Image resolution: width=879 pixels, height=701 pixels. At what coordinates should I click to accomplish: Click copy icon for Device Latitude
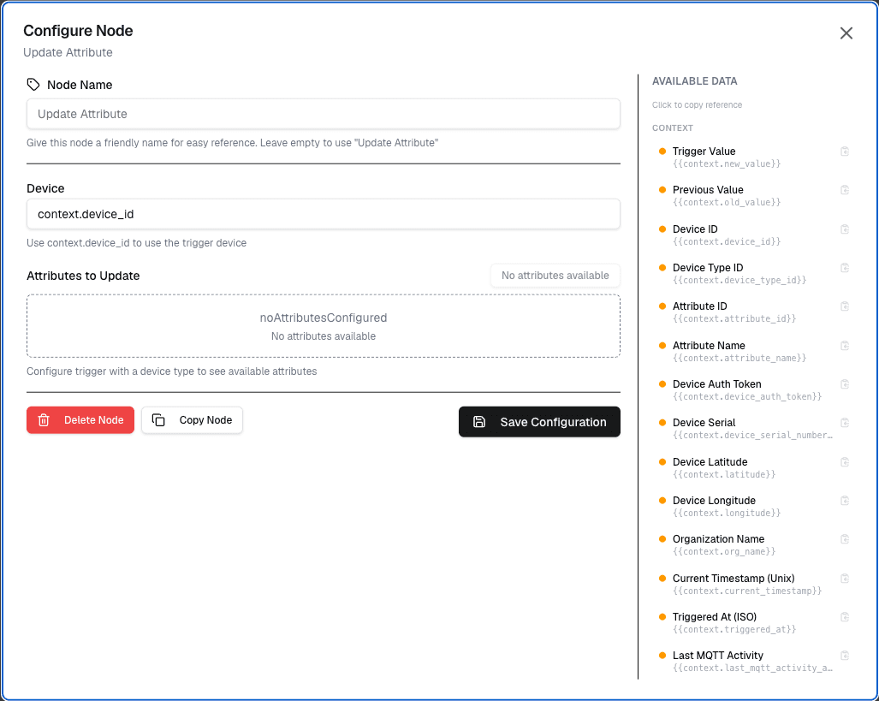coord(845,462)
